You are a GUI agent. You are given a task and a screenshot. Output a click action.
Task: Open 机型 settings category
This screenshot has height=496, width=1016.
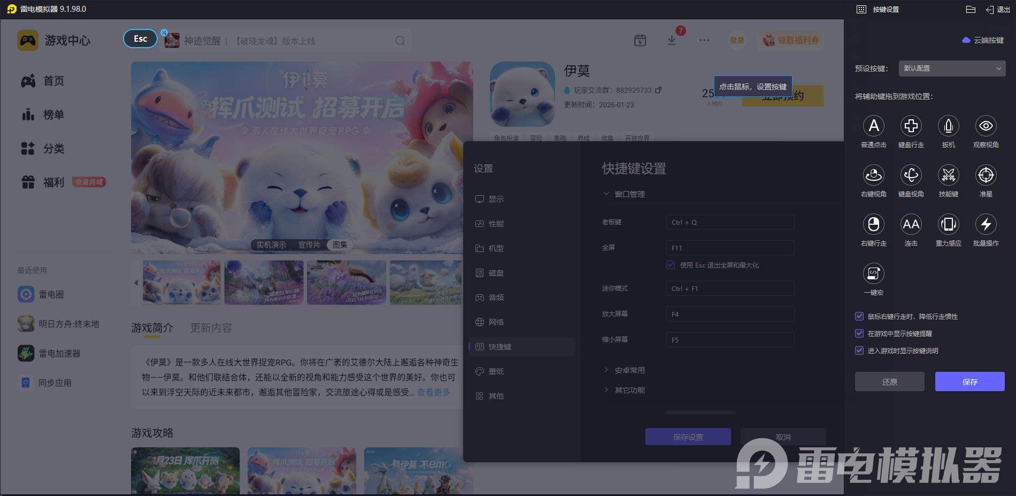[x=522, y=248]
